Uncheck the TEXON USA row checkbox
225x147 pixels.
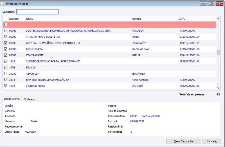(6, 73)
